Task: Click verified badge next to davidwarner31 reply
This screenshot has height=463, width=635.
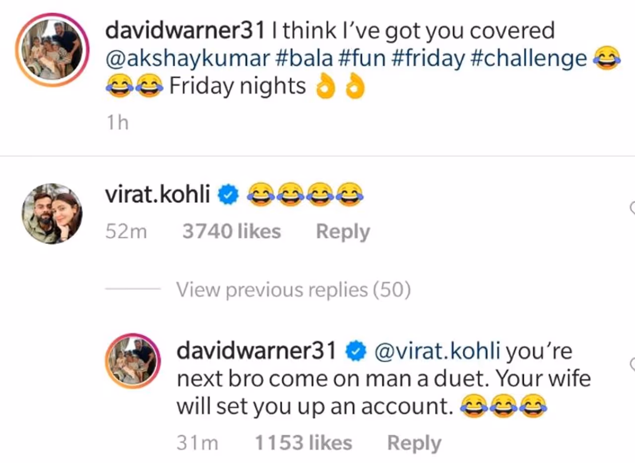Action: pos(355,351)
